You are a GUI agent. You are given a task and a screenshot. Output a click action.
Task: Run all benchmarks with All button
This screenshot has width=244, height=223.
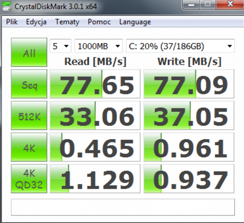pos(29,52)
